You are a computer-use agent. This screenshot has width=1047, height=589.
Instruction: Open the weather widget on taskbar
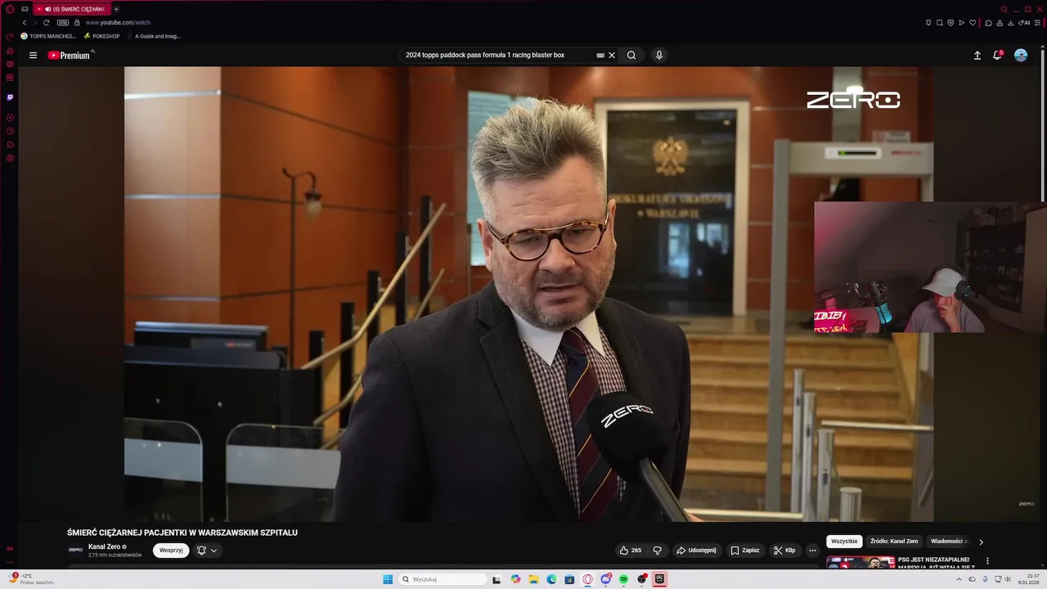tap(31, 579)
